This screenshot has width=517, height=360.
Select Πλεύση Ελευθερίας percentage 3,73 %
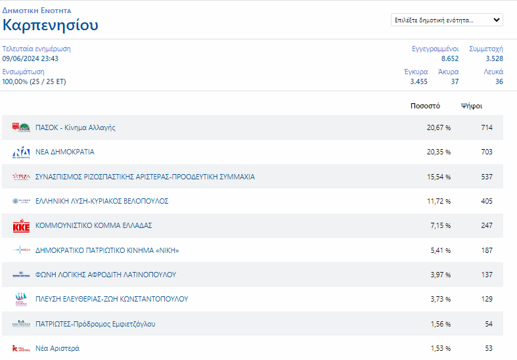(441, 299)
